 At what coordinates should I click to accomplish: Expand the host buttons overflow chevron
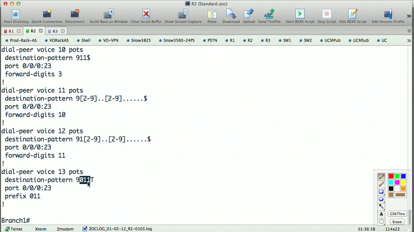tap(409, 41)
